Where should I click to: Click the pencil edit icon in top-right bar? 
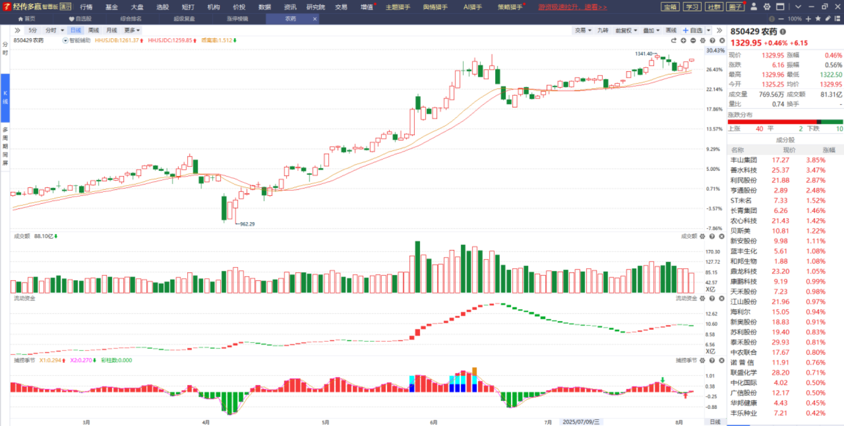click(x=828, y=19)
